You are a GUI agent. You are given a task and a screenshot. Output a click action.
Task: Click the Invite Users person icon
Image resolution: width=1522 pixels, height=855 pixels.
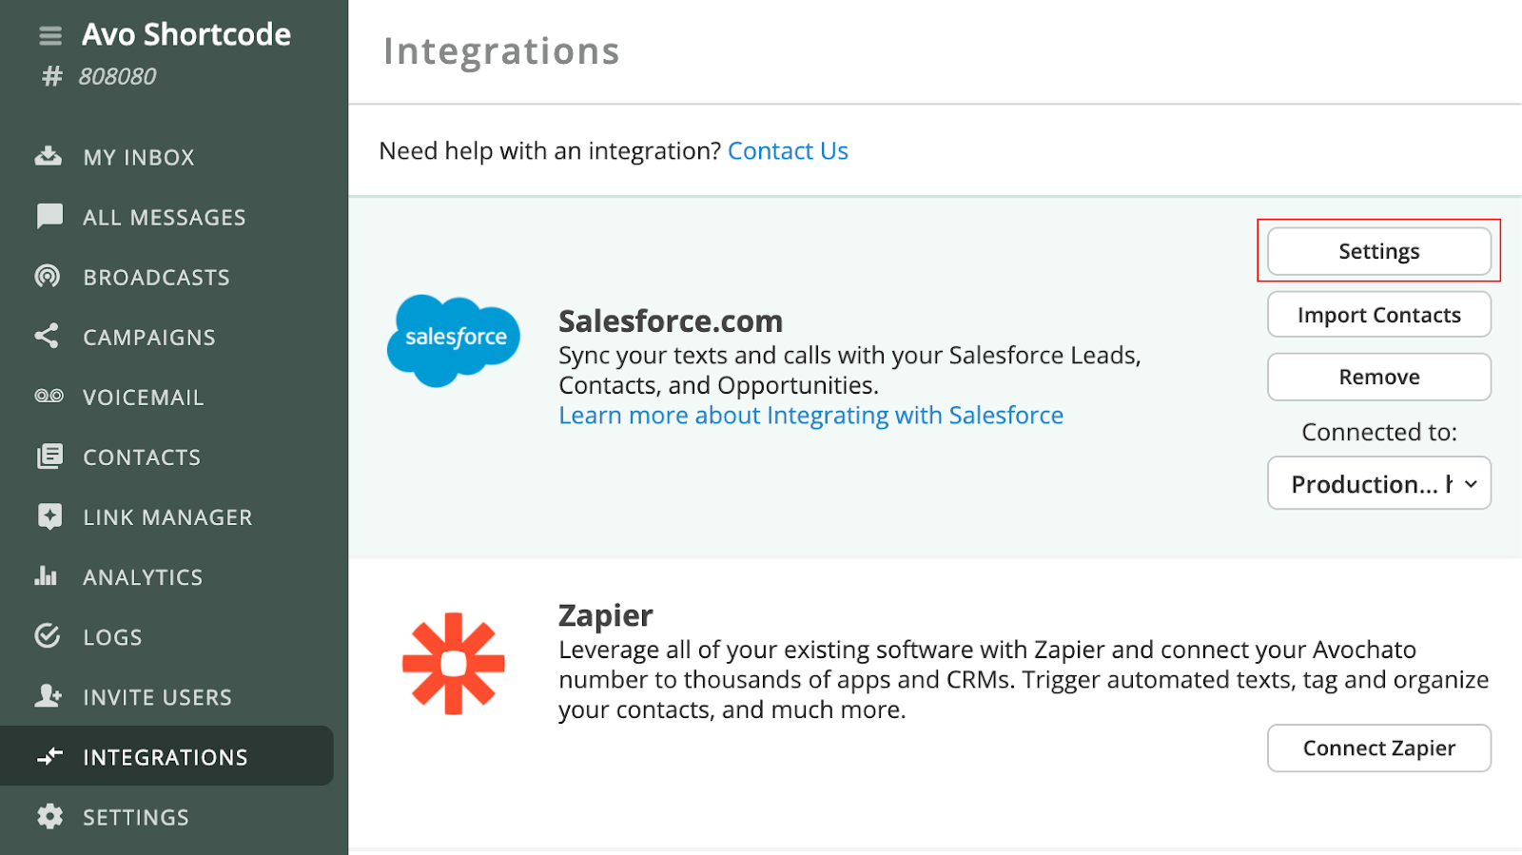49,696
